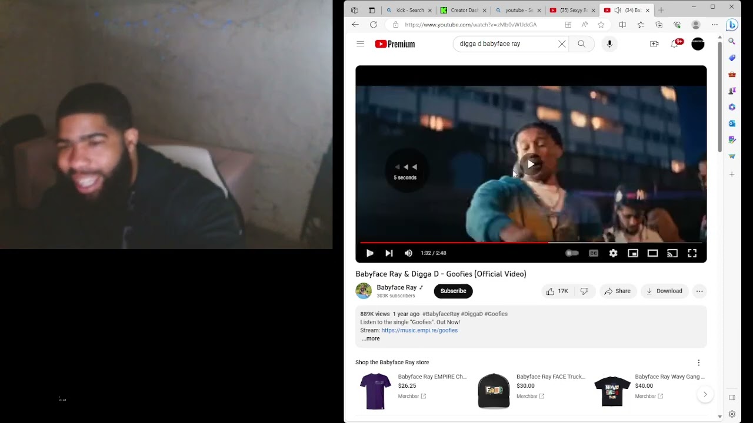The image size is (753, 423).
Task: Mute the video volume
Action: coord(408,253)
